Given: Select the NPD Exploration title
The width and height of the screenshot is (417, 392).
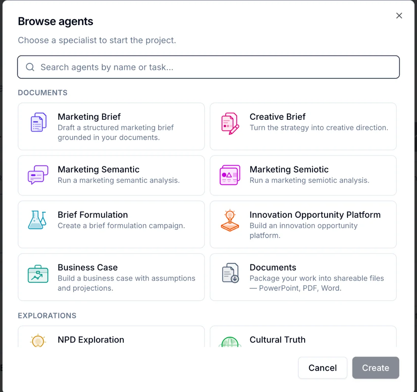Looking at the screenshot, I should pyautogui.click(x=91, y=340).
